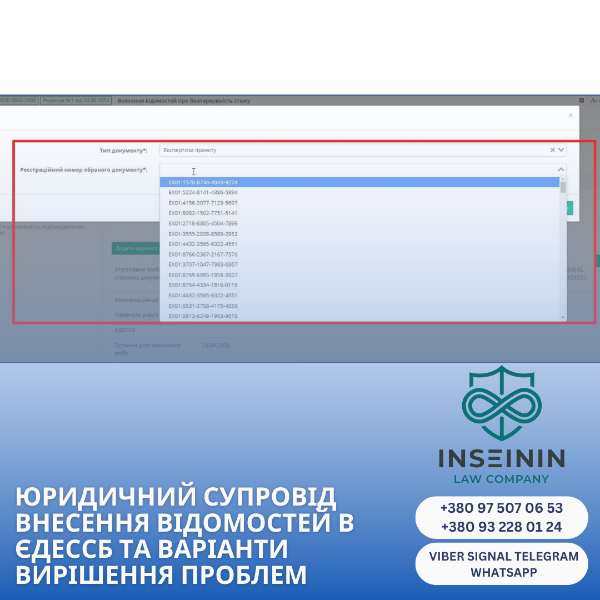Choose the EX01:5224-8141-4386-5894 option
The width and height of the screenshot is (600, 600).
point(359,192)
